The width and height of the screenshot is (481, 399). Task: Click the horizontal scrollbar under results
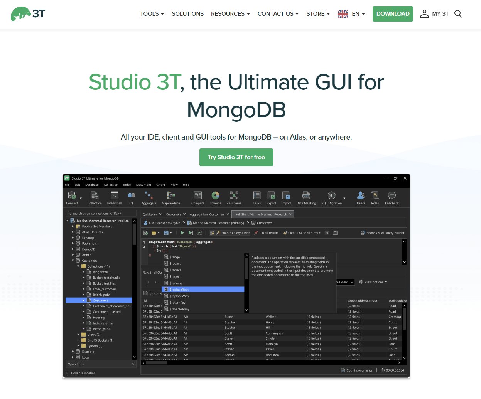pyautogui.click(x=156, y=362)
